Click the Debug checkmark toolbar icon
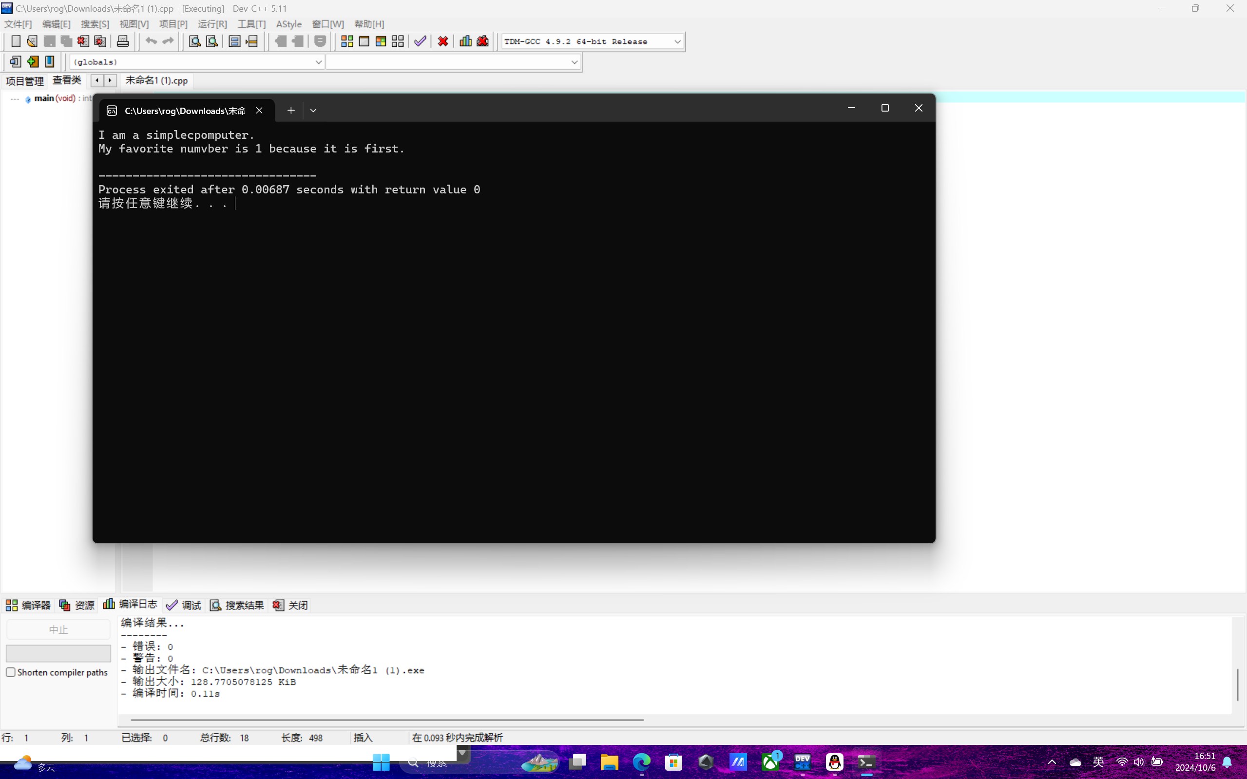1247x779 pixels. coord(420,41)
